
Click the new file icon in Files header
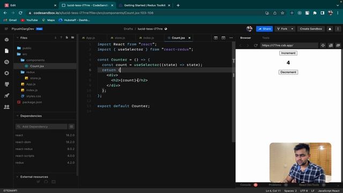pyautogui.click(x=67, y=38)
